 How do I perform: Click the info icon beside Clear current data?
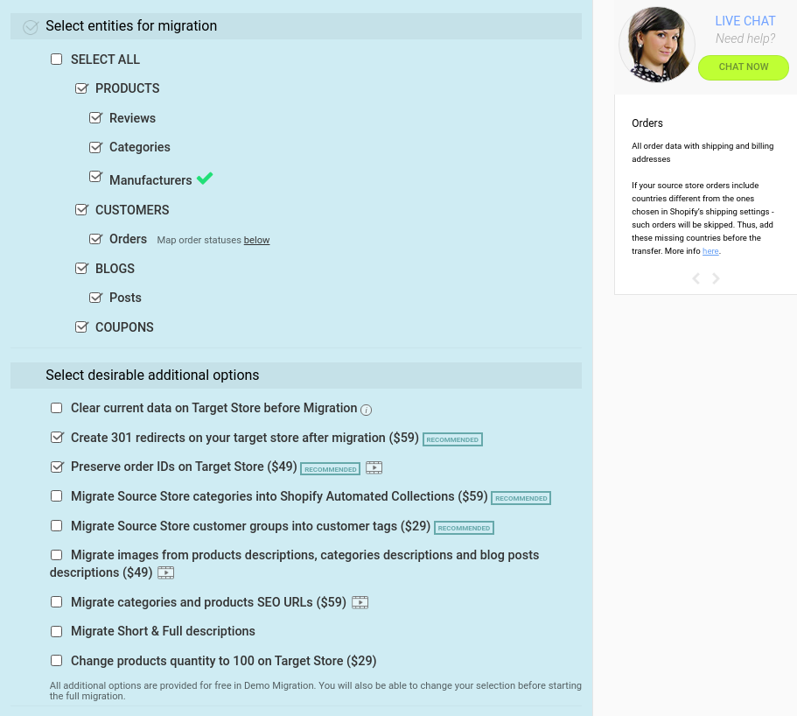tap(367, 410)
